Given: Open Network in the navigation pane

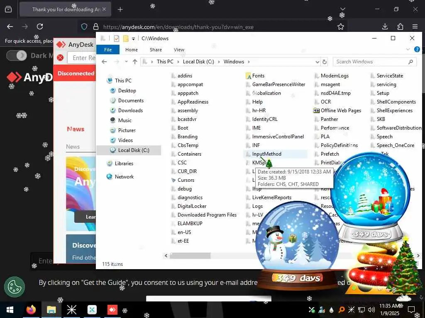Looking at the screenshot, I should [124, 177].
